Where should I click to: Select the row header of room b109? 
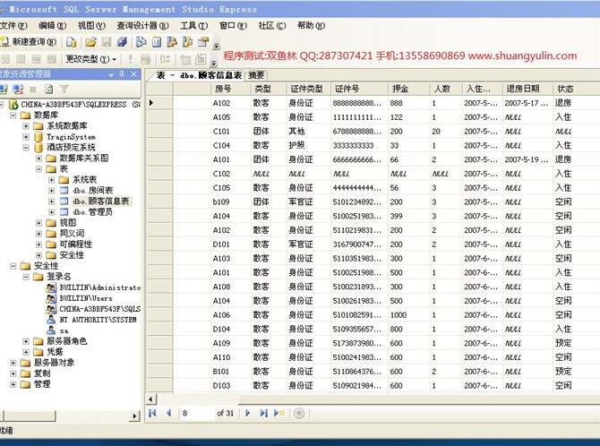[159, 202]
